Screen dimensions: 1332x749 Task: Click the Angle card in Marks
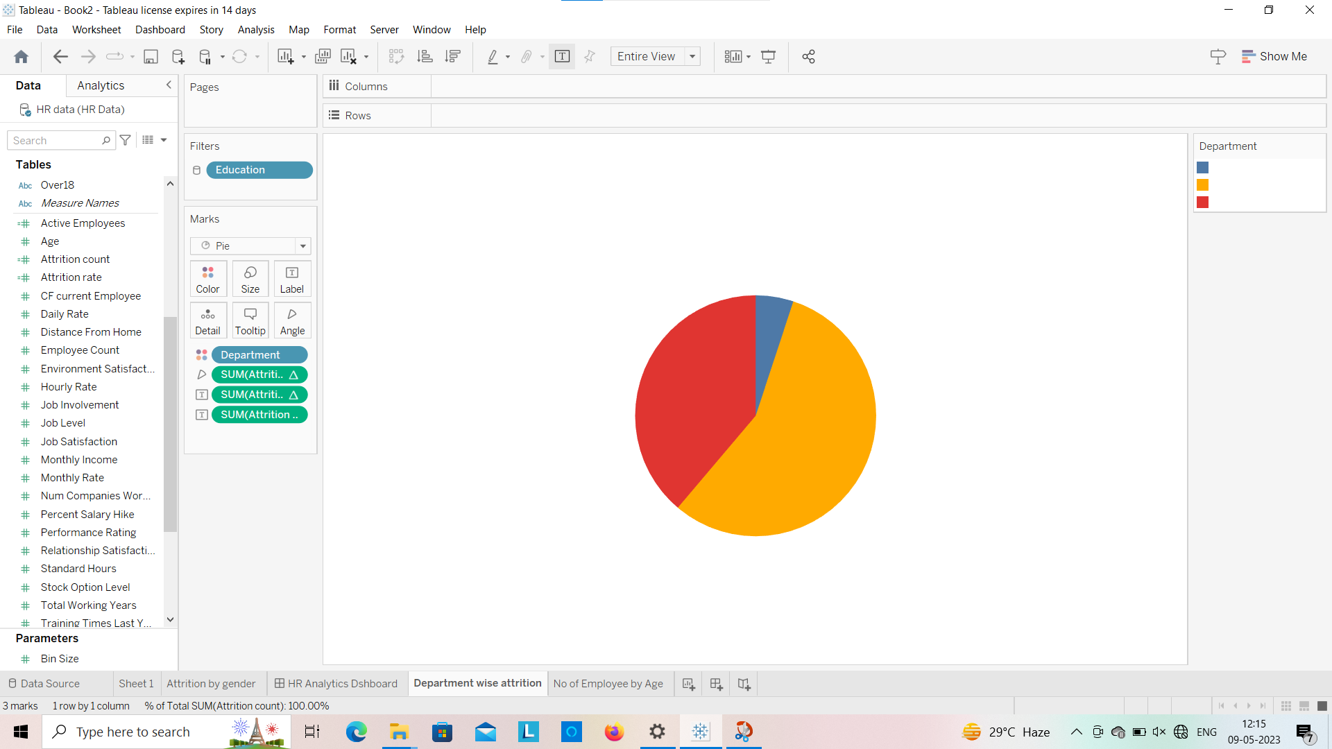[292, 321]
